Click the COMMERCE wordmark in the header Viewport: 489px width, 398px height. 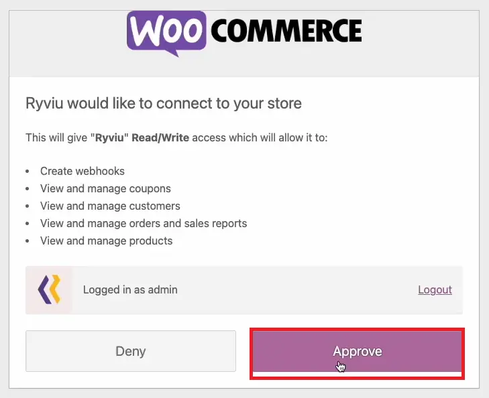[x=286, y=30]
